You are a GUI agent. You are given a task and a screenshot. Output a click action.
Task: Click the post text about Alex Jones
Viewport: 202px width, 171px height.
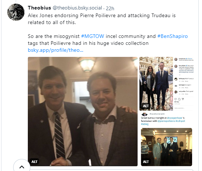click(102, 19)
